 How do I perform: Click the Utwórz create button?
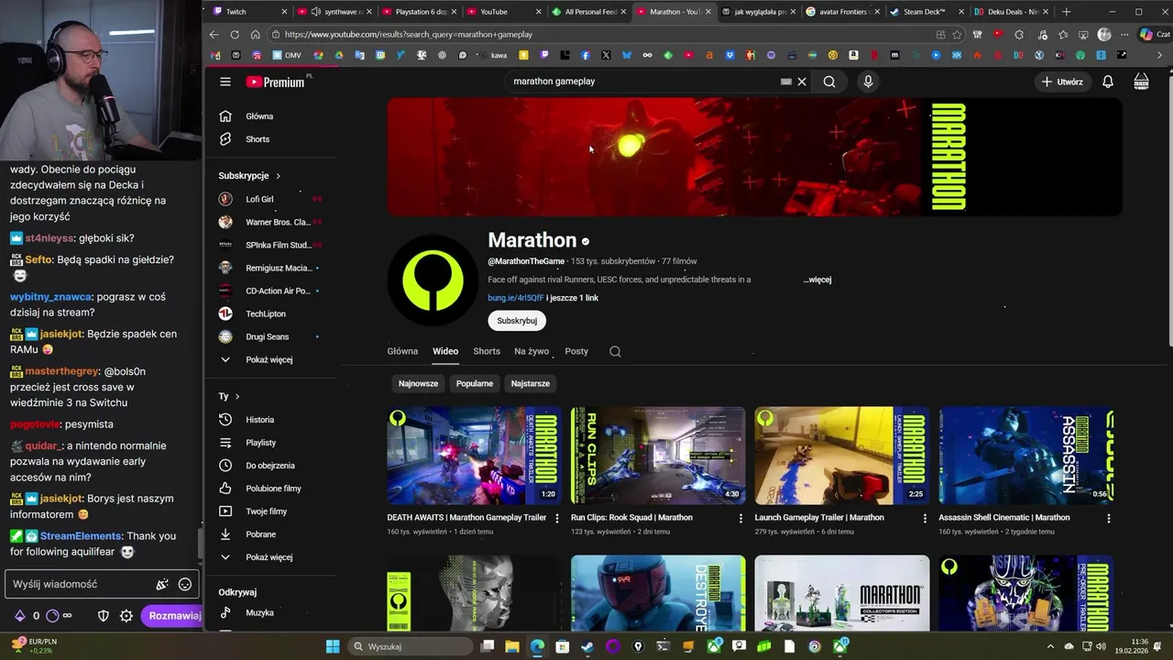pos(1062,82)
